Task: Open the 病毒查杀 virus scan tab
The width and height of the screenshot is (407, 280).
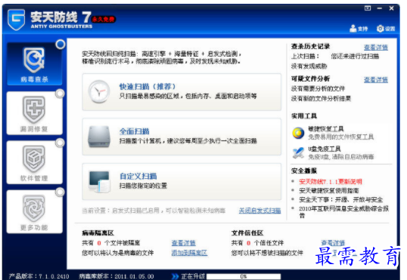Action: pos(35,64)
